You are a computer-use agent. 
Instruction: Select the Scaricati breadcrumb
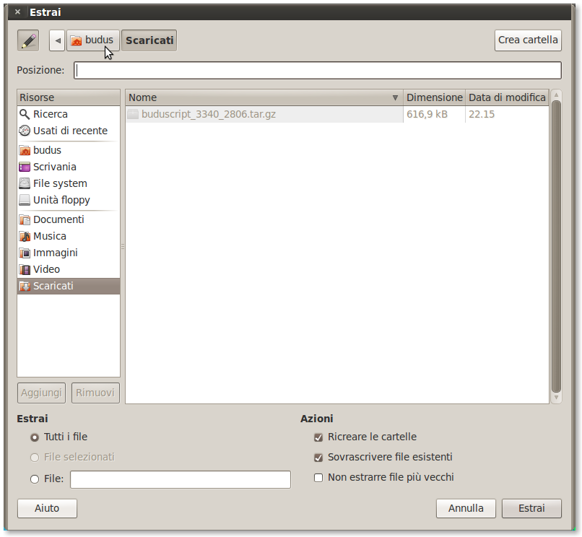[149, 40]
